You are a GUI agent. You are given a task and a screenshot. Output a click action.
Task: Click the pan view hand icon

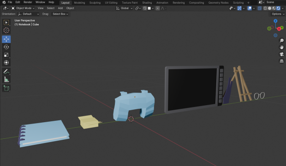[x=282, y=47]
